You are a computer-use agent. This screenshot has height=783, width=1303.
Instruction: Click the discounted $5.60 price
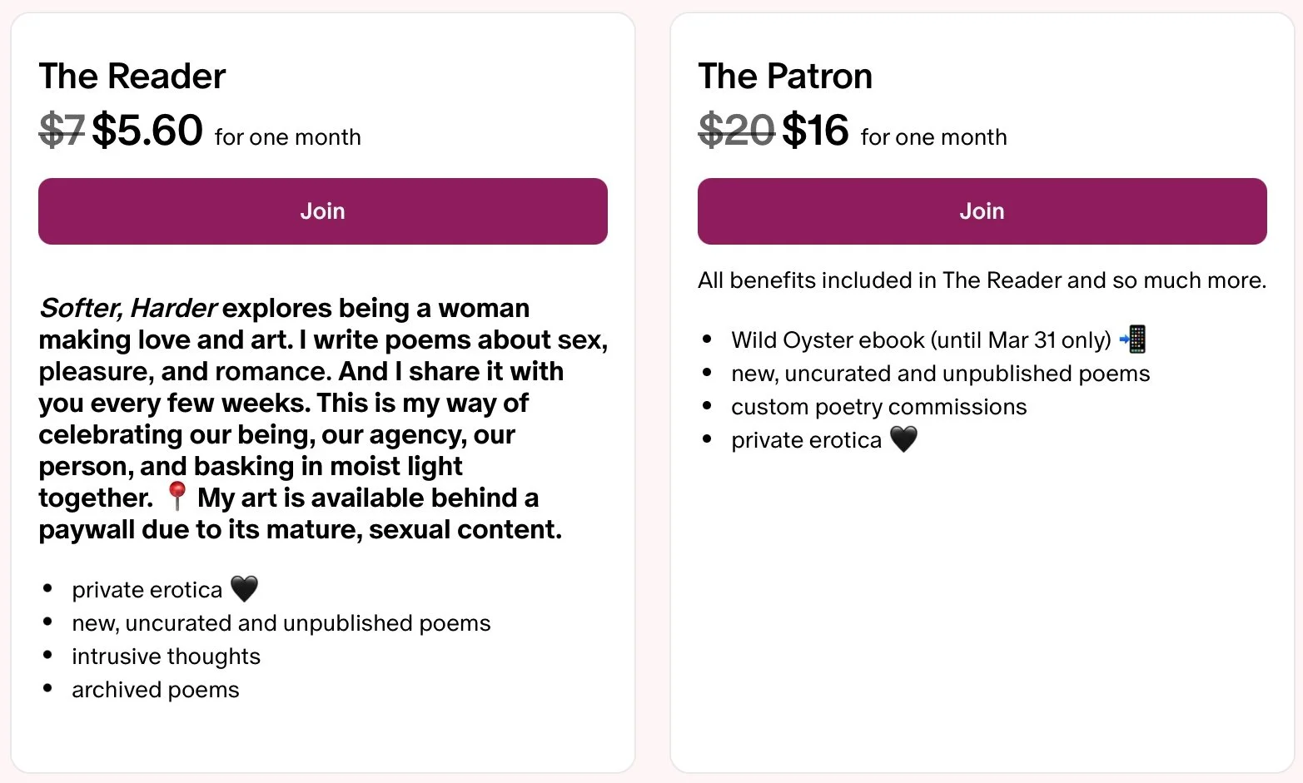147,131
